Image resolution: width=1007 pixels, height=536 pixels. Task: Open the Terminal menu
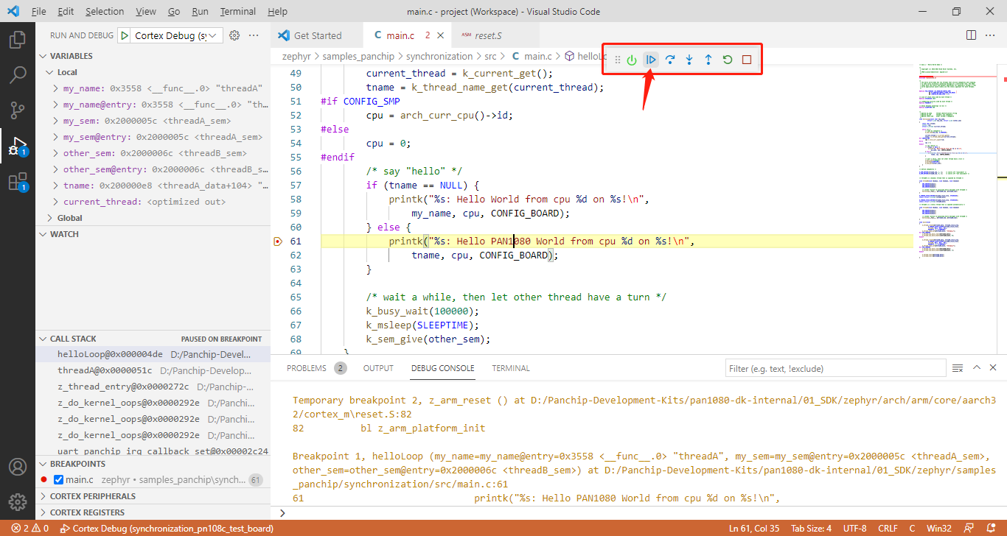tap(238, 12)
